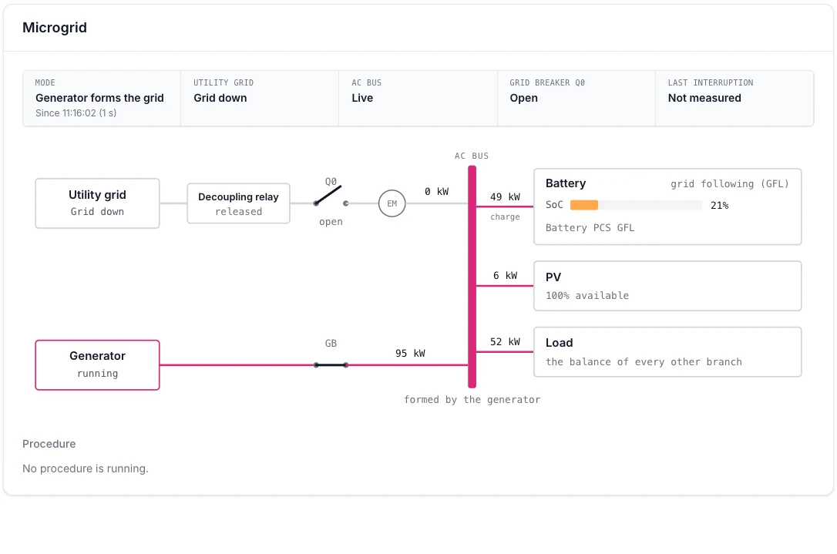Image resolution: width=837 pixels, height=554 pixels.
Task: Open the Load card
Action: [667, 351]
